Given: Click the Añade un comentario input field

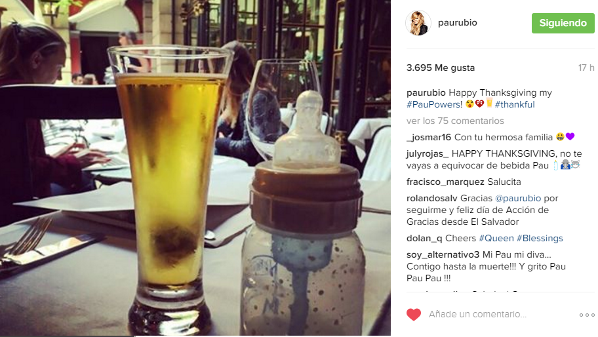Looking at the screenshot, I should (x=500, y=315).
